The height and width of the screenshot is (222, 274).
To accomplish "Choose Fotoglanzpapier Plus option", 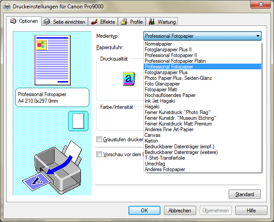I will 202,72.
